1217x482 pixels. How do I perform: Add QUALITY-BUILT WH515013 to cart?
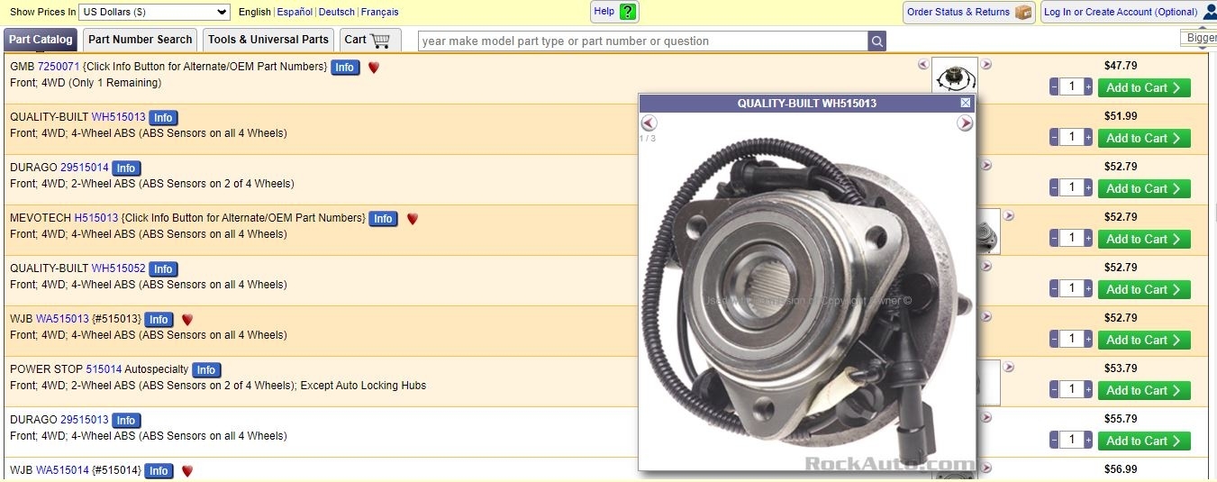coord(1144,138)
